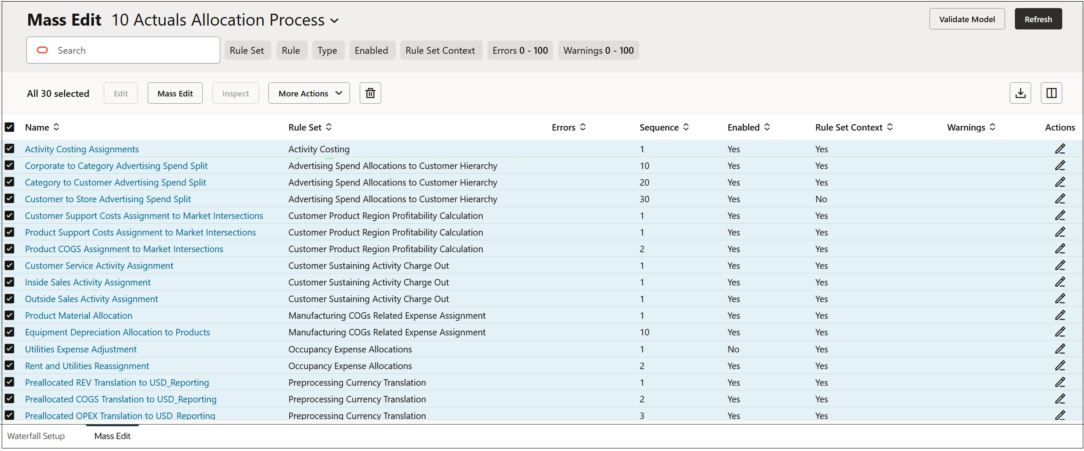Open the 10 Actuals Allocation Process dropdown

(x=335, y=20)
